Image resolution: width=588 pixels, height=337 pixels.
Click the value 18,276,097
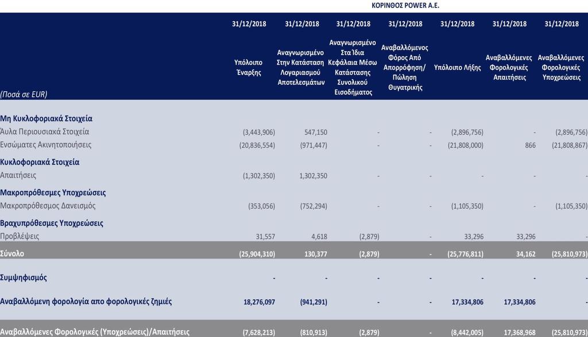259,302
